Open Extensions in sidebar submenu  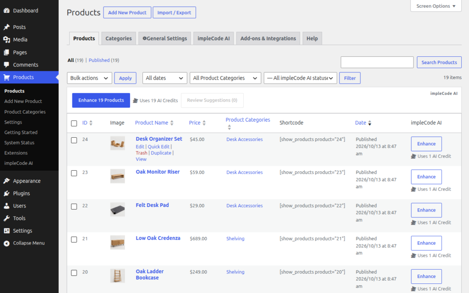click(16, 153)
